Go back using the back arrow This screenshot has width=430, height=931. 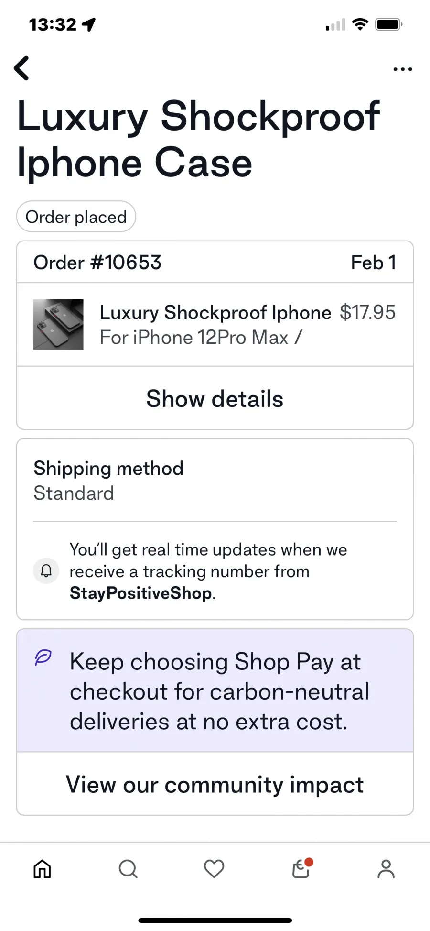click(21, 68)
